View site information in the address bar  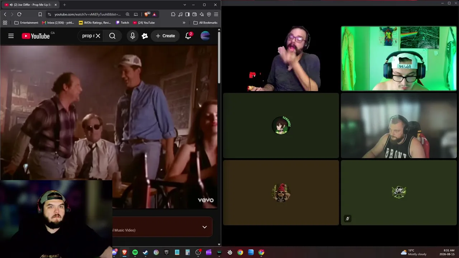click(49, 14)
